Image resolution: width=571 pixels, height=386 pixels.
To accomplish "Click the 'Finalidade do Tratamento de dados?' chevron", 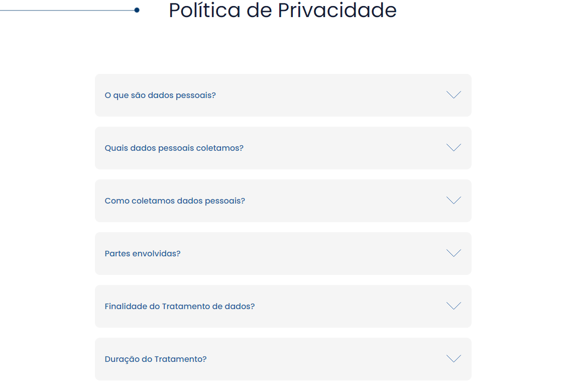I will [x=453, y=306].
